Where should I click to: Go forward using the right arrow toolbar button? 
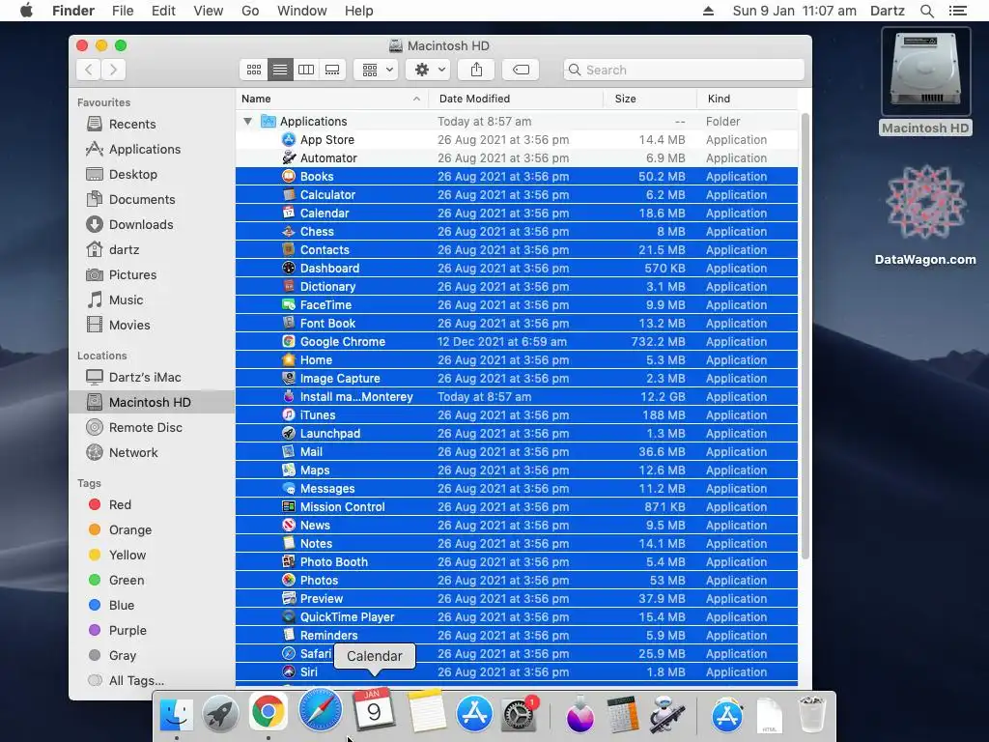coord(114,70)
